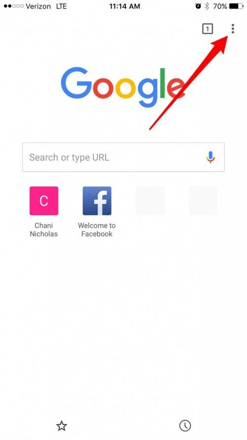Open the Facebook shortcut tile icon
The height and width of the screenshot is (440, 247).
[x=97, y=201]
